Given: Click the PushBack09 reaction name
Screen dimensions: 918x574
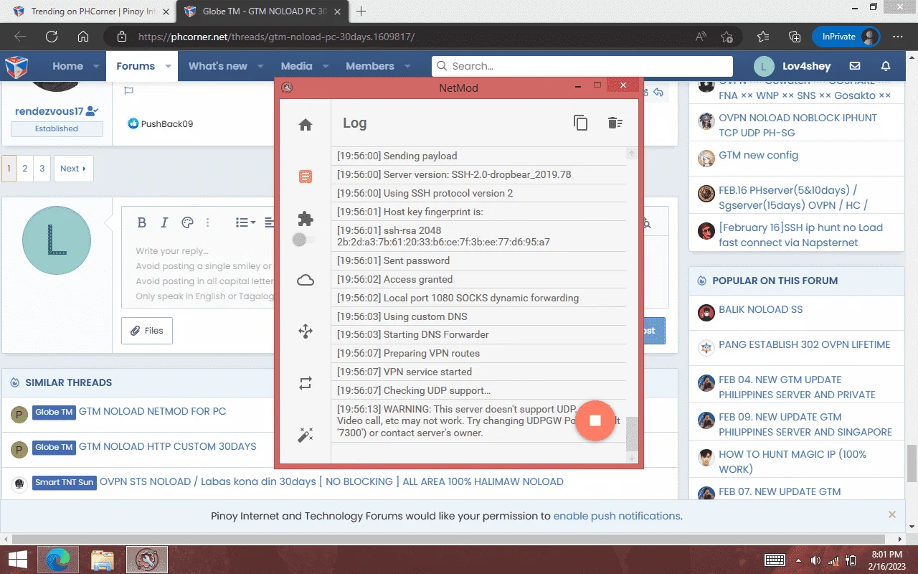Looking at the screenshot, I should point(167,123).
